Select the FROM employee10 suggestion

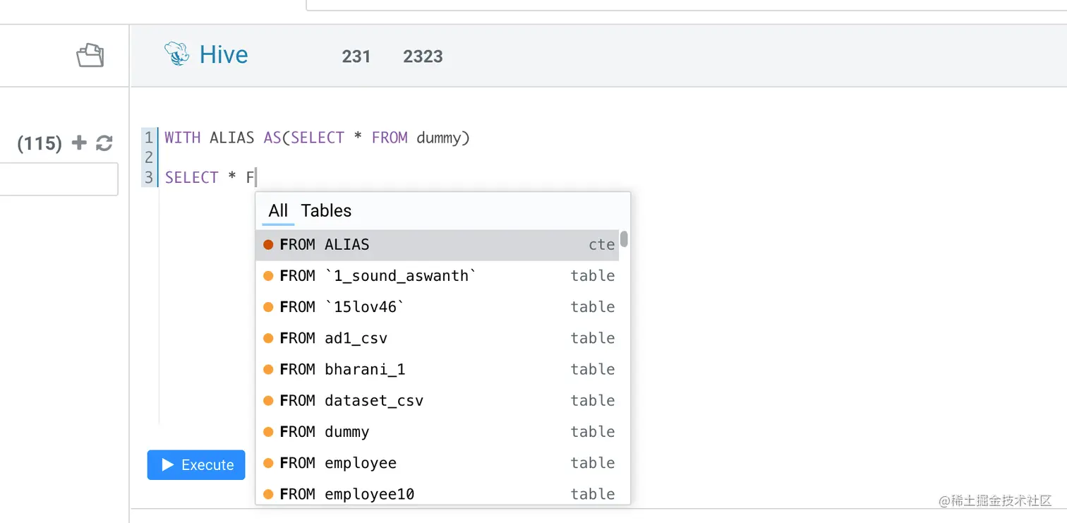438,493
